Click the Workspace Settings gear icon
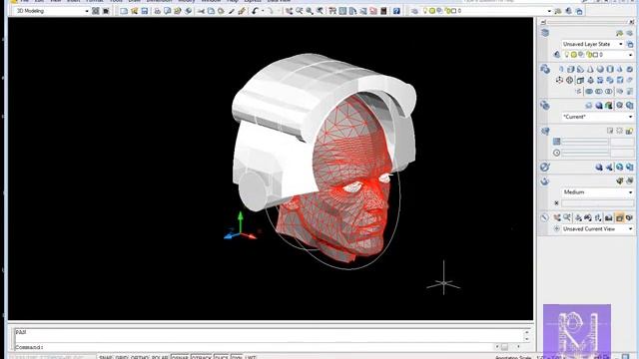Image resolution: width=639 pixels, height=359 pixels. point(96,11)
